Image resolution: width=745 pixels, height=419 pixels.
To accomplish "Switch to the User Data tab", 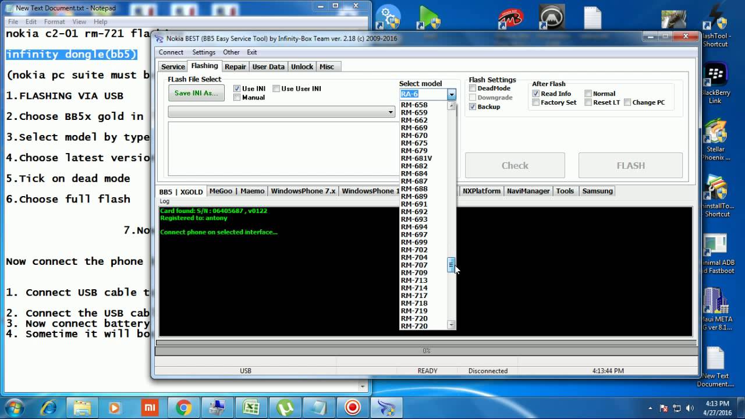I will [268, 66].
